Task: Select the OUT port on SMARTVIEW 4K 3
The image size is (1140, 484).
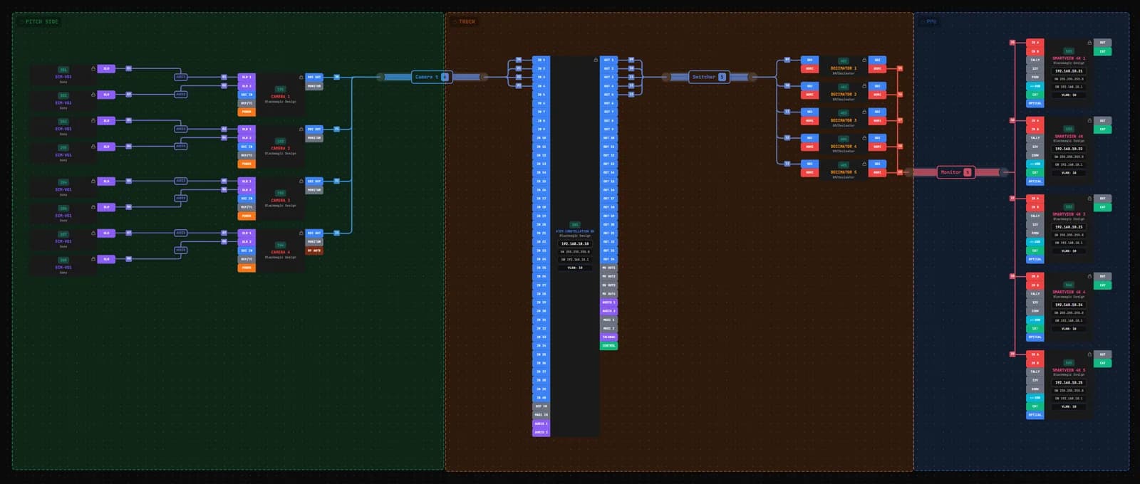Action: pyautogui.click(x=1102, y=199)
